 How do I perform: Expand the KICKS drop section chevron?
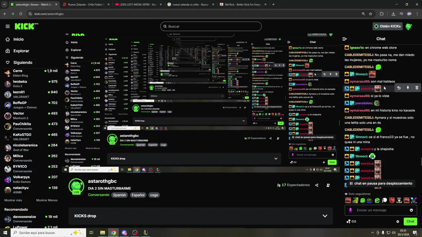coord(325,216)
